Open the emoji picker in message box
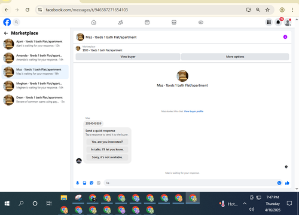The height and width of the screenshot is (215, 299). tap(279, 183)
